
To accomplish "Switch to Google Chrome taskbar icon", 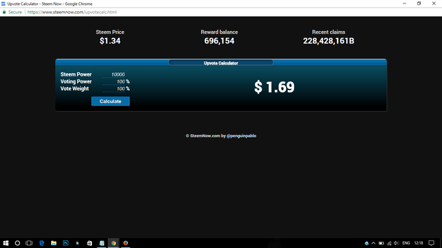I will pyautogui.click(x=113, y=243).
